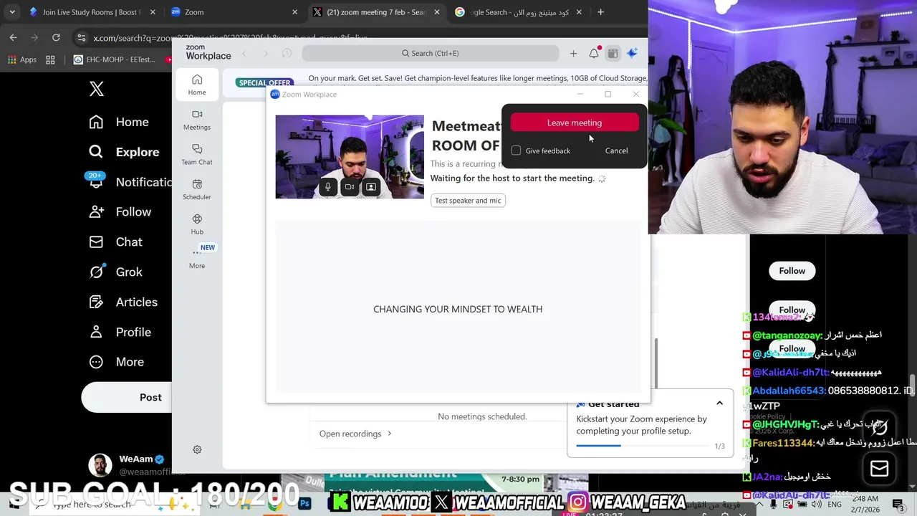Image resolution: width=917 pixels, height=516 pixels.
Task: Click the X Post button
Action: [126, 398]
